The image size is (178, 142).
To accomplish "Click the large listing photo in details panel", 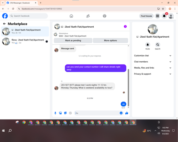I will pos(153,29).
